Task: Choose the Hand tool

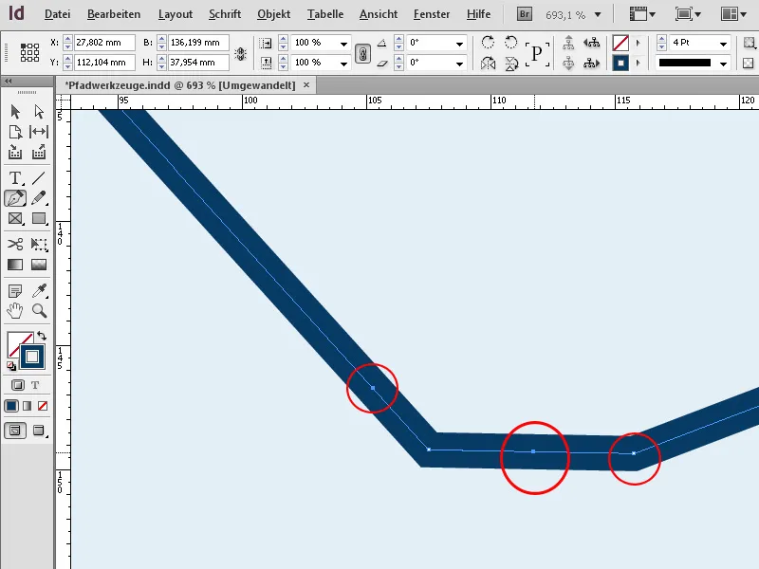Action: coord(15,311)
